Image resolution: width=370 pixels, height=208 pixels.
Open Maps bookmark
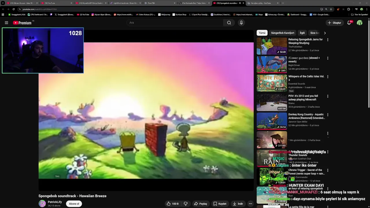click(259, 14)
